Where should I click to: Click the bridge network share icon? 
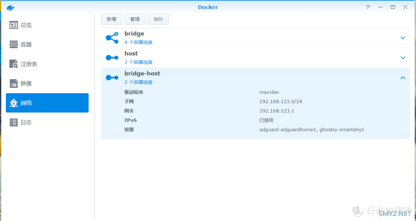click(112, 38)
